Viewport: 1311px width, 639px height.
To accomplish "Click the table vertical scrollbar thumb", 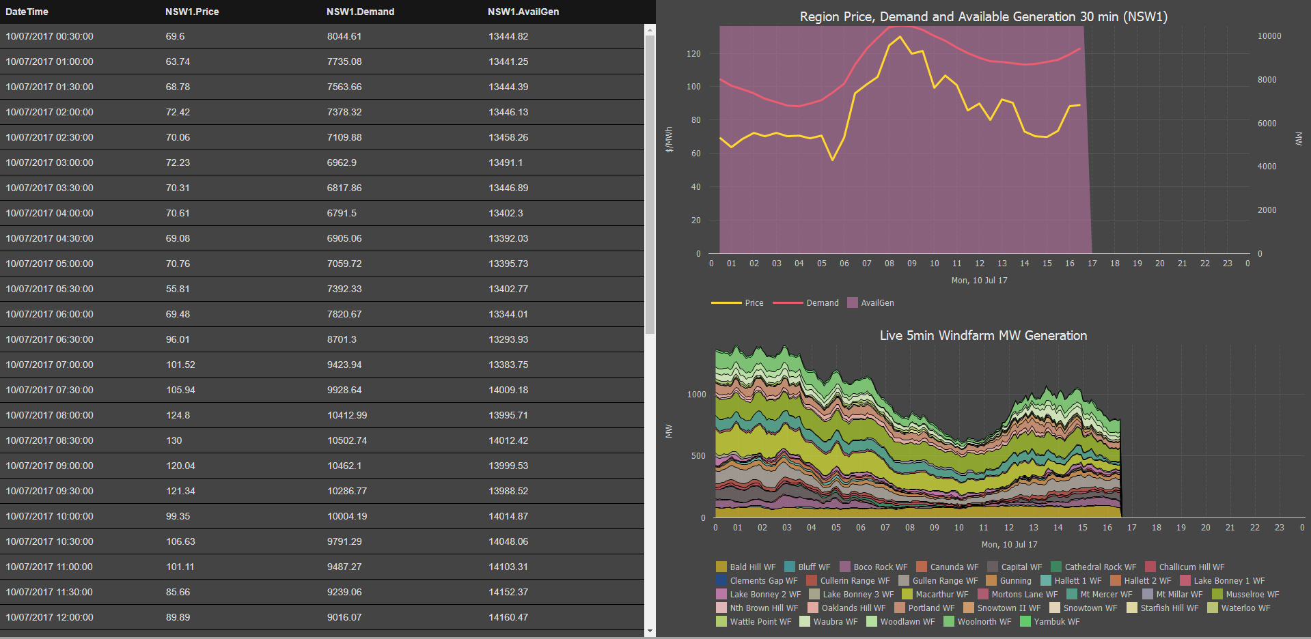I will (650, 184).
